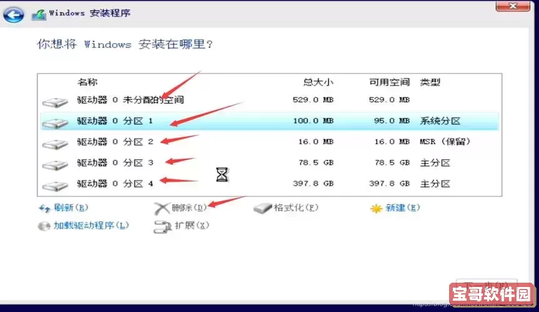Click drive icon for 分区 2 row
The image size is (539, 312).
click(55, 144)
